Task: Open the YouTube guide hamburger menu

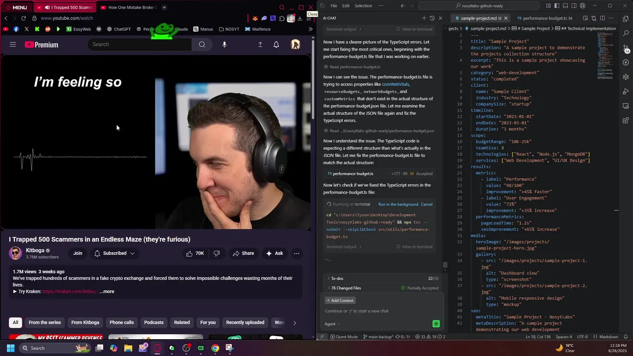Action: [x=13, y=44]
